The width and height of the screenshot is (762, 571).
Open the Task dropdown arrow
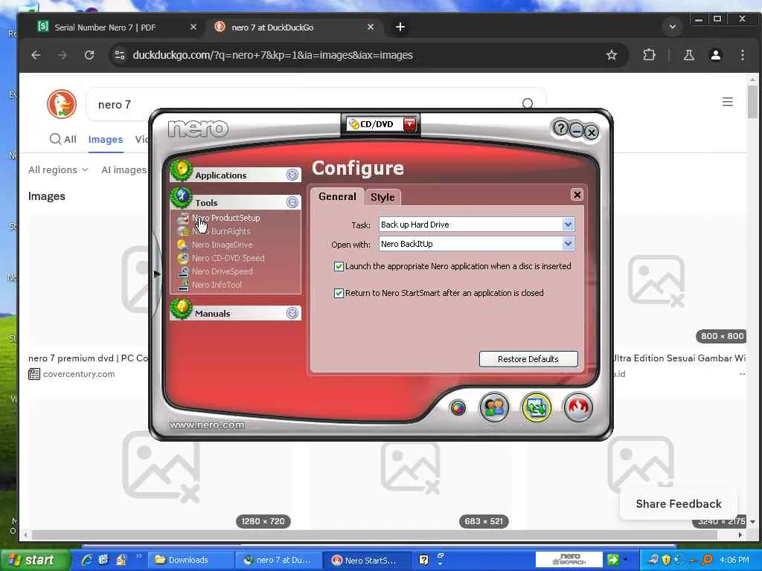pyautogui.click(x=568, y=225)
